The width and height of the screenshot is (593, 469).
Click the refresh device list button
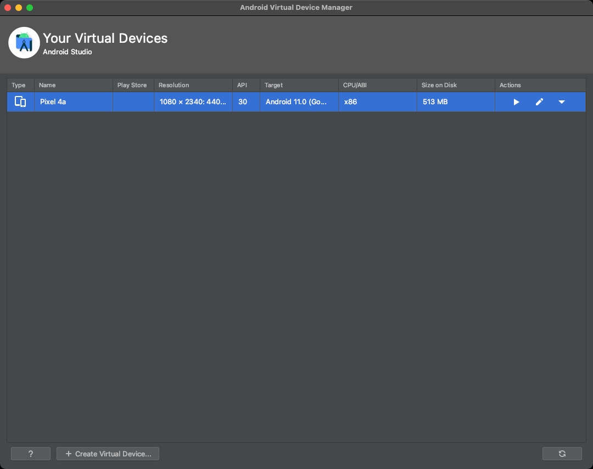(562, 454)
